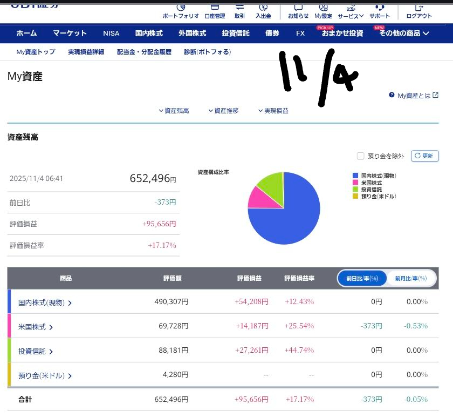This screenshot has height=417, width=453.
Task: Check the 預り金を除外 checkbox
Action: click(361, 156)
